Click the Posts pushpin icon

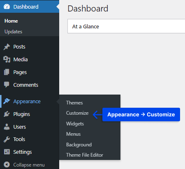click(x=7, y=47)
